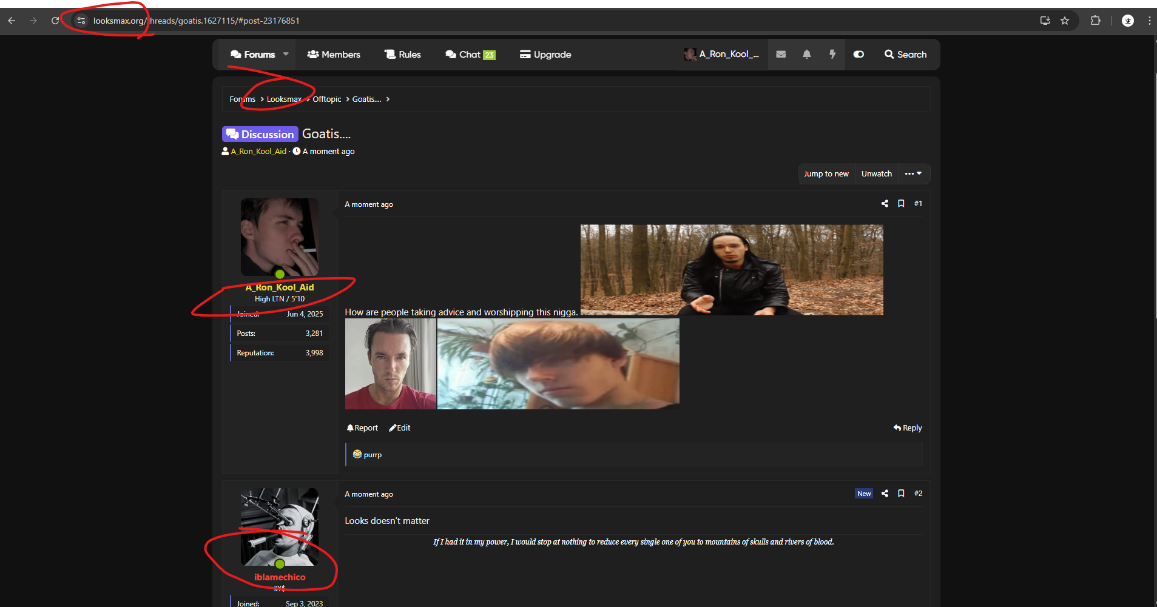Share post #1 via share icon

(x=885, y=204)
